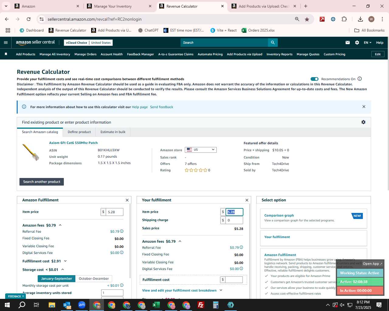The height and width of the screenshot is (311, 389).
Task: Click info icon beside Your fulfillment Digital Services Fee
Action: (x=241, y=268)
